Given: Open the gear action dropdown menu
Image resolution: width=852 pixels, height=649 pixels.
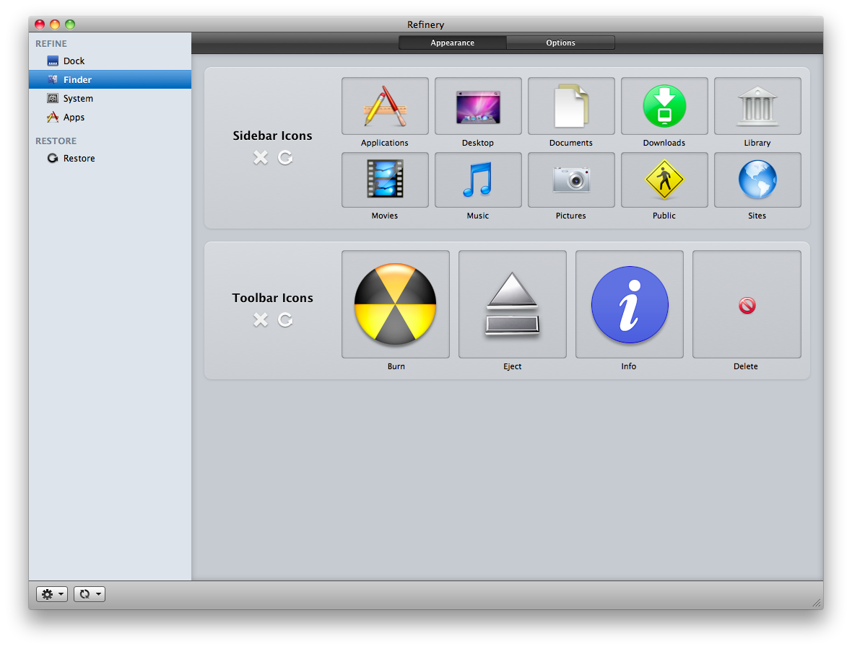Looking at the screenshot, I should pyautogui.click(x=52, y=594).
